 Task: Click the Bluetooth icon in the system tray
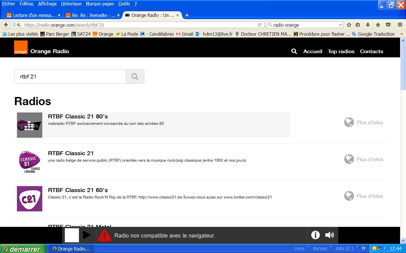pyautogui.click(x=384, y=249)
